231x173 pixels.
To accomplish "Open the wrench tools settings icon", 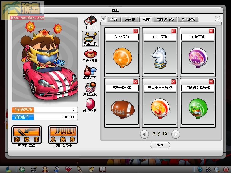I will tap(208, 169).
